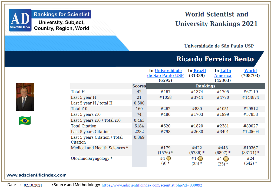The height and width of the screenshot is (190, 271).
Task: Click the AD Scientific Index logo
Action: [x=20, y=20]
